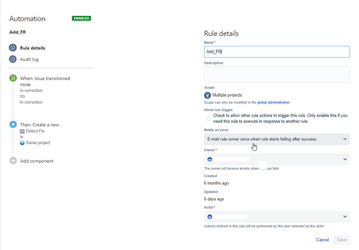
Task: Select When: Issue transitioned component
Action: pos(45,79)
